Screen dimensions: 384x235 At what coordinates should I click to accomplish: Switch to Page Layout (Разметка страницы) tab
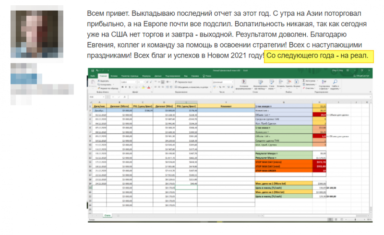[x=130, y=76]
